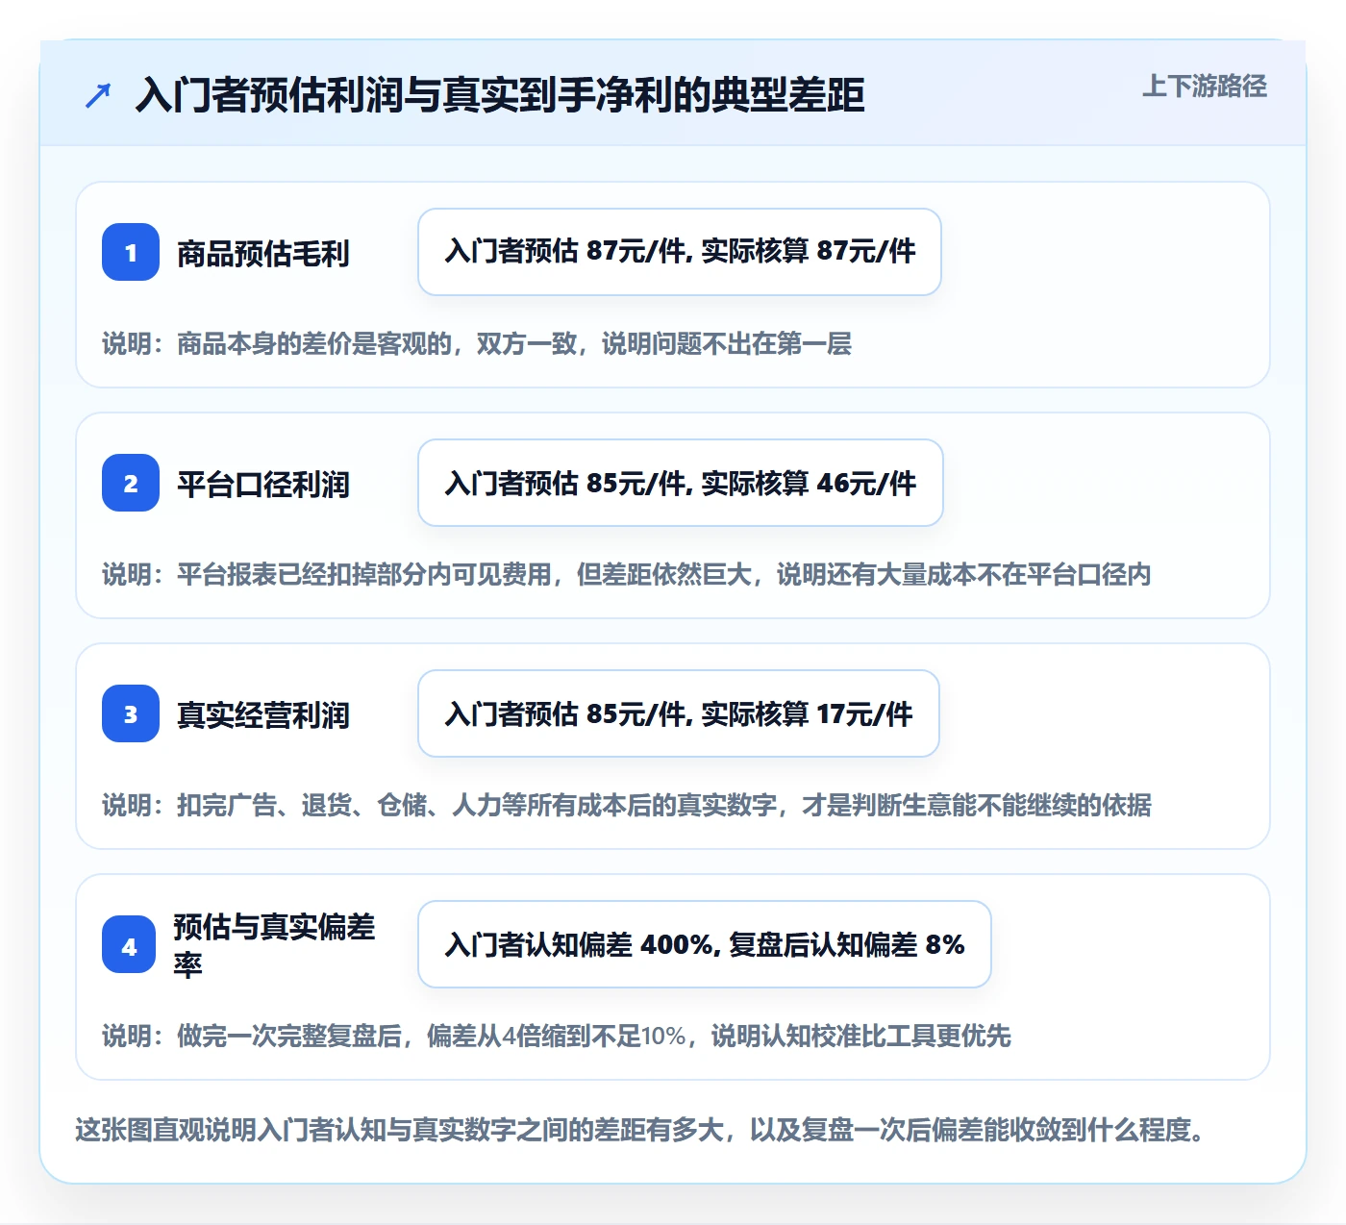Screen dimensions: 1346x1225
Task: Click the box with 实际核算 17元/件
Action: coord(679,713)
